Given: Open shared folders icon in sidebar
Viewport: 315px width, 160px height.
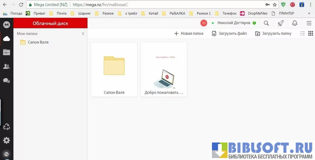Looking at the screenshot, I should tap(6, 52).
